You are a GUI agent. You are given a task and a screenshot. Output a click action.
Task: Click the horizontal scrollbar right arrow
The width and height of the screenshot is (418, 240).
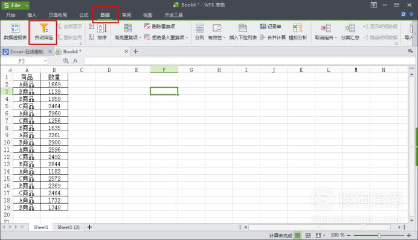click(399, 227)
